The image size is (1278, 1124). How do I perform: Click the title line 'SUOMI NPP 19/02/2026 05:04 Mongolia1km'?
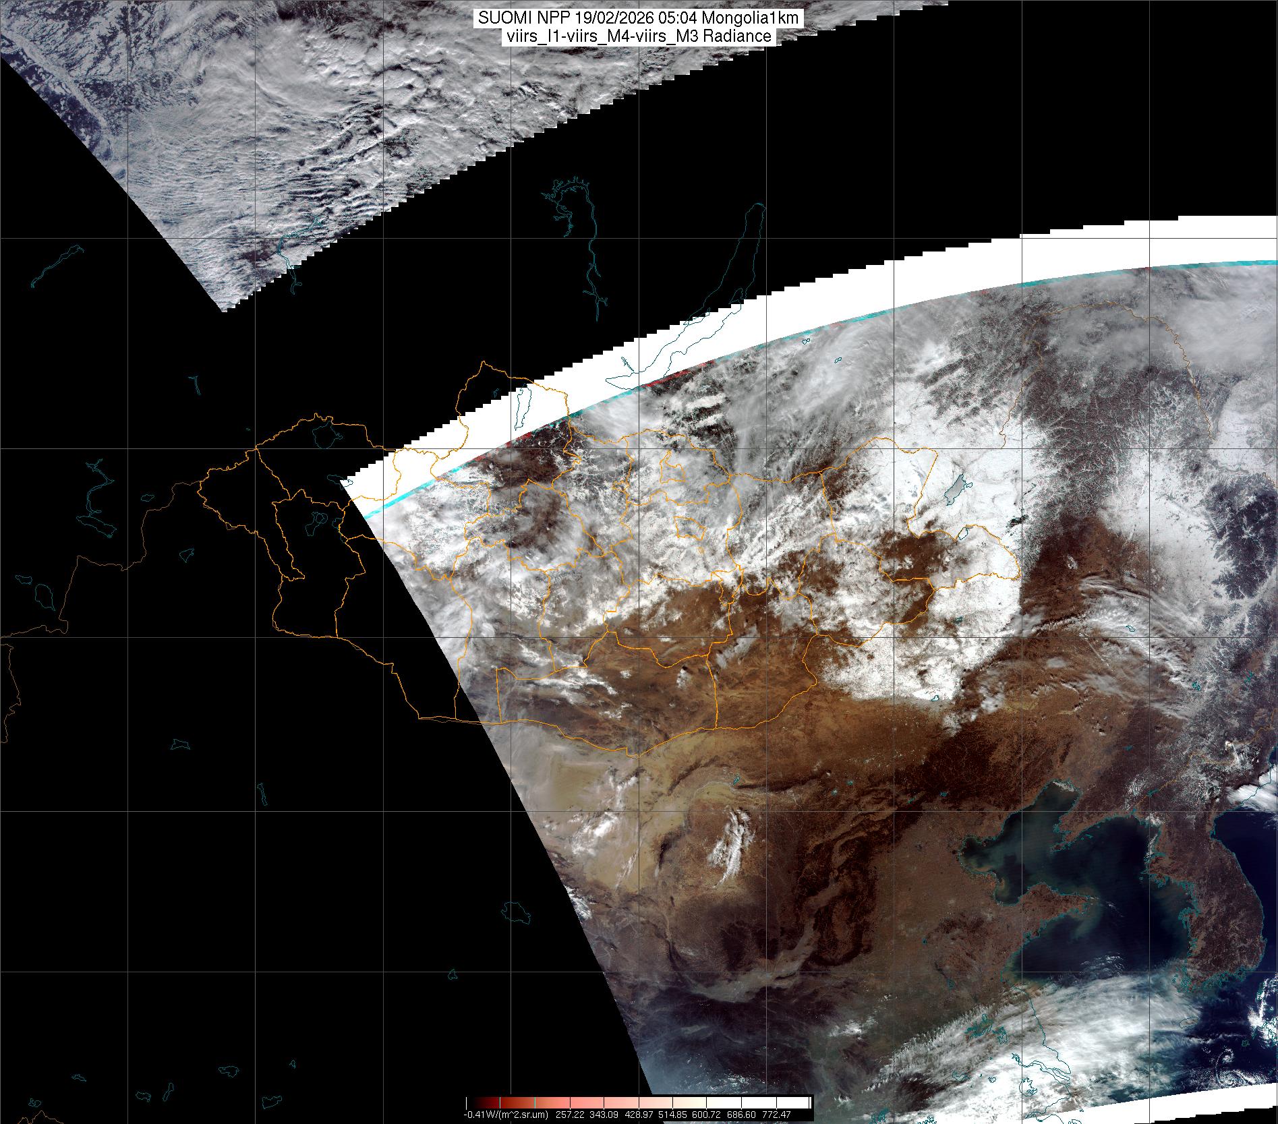pos(638,18)
